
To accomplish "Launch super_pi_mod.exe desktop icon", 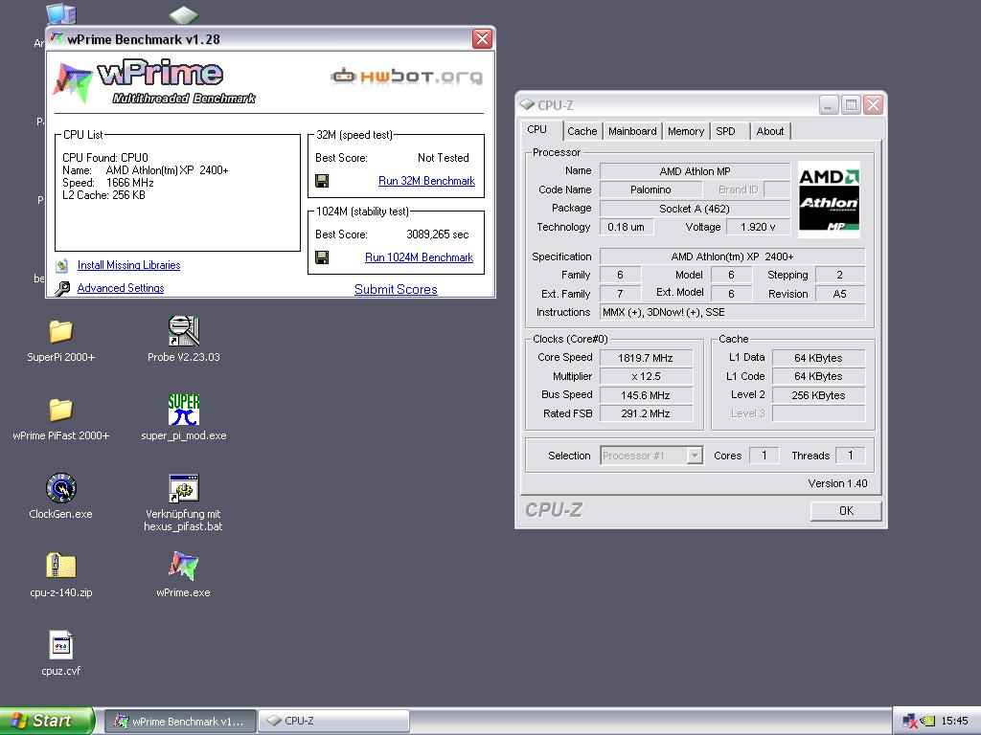I will tap(183, 410).
